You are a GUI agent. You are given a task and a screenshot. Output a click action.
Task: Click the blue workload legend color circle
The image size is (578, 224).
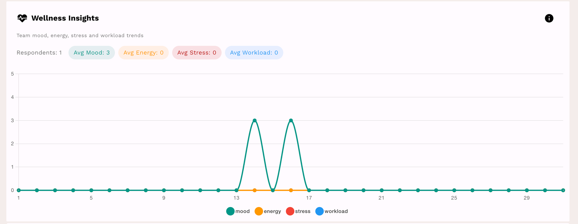click(319, 211)
